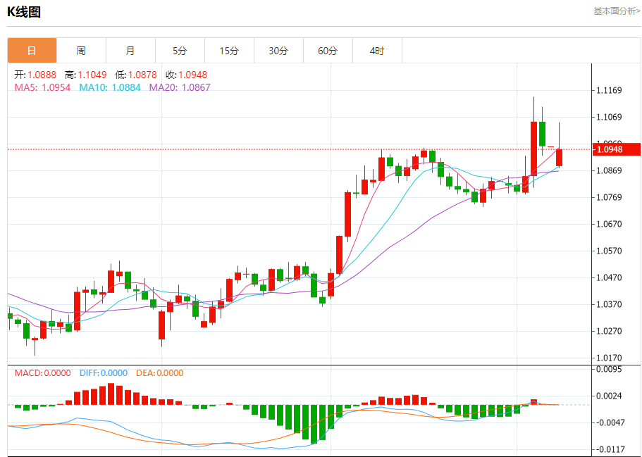Click the 1.0670 price axis label
The width and height of the screenshot is (642, 457).
pos(610,224)
